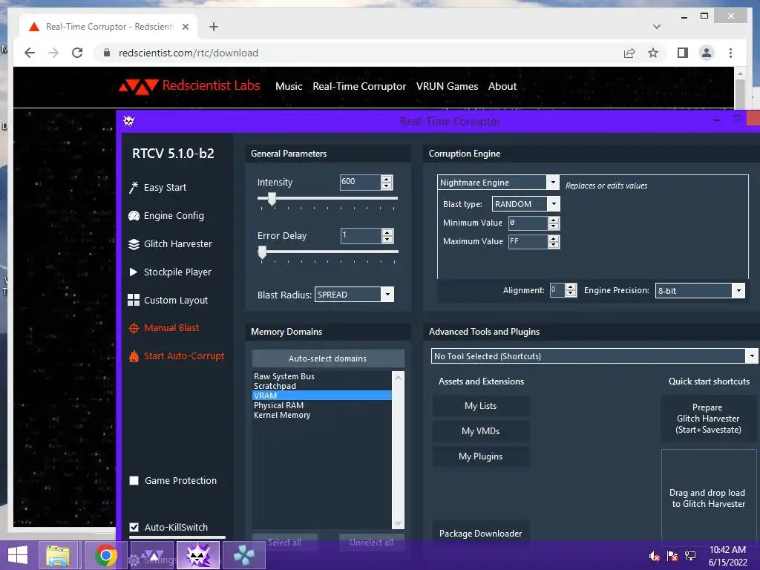
Task: Decrease Error Delay with down spinner arrow
Action: [387, 240]
